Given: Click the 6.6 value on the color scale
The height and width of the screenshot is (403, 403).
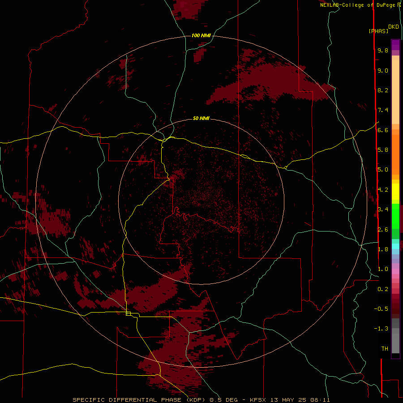Looking at the screenshot, I should coord(383,130).
